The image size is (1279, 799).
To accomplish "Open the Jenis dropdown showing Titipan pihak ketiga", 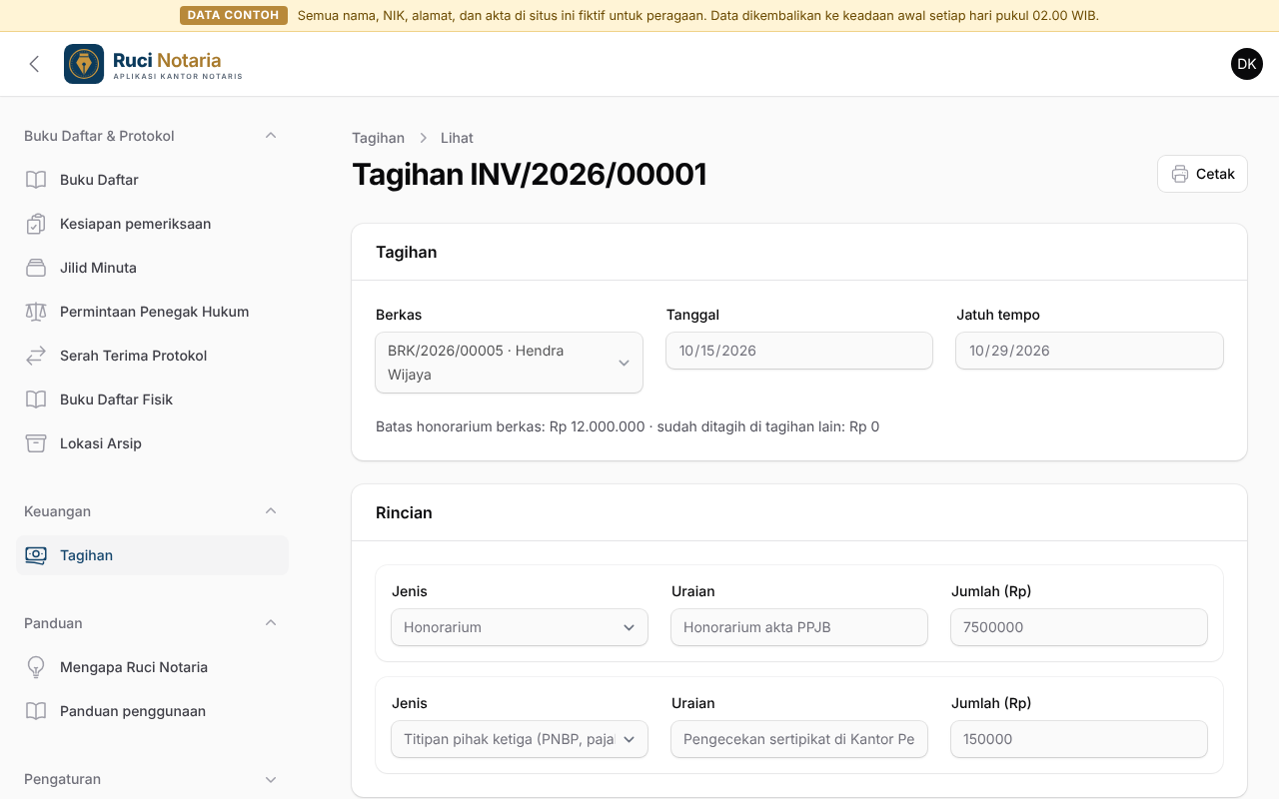I will [x=520, y=739].
